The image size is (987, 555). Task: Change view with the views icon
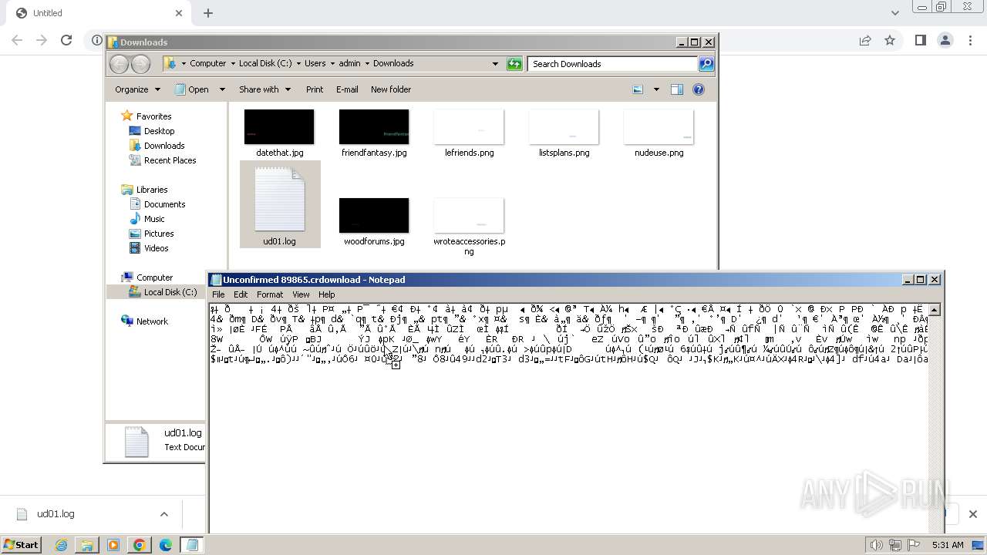click(x=638, y=89)
